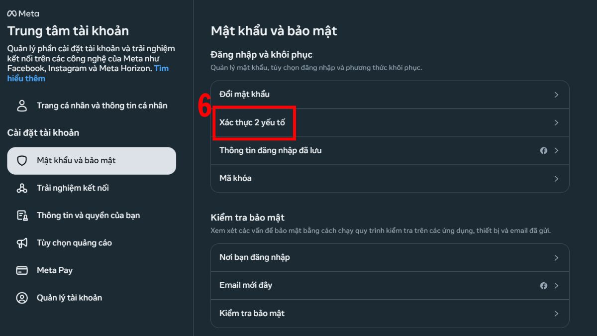The width and height of the screenshot is (597, 336).
Task: Expand the Đổi mật khẩu row
Action: 556,95
